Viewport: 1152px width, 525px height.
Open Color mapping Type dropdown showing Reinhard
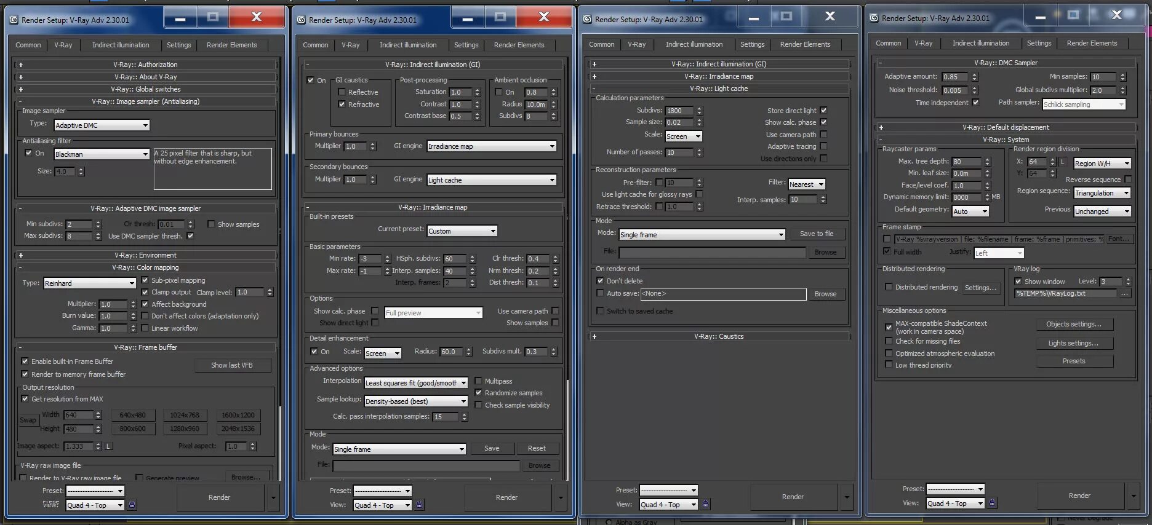pyautogui.click(x=90, y=283)
